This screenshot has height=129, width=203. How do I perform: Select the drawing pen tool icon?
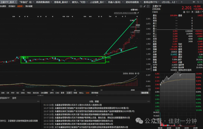tap(144, 6)
